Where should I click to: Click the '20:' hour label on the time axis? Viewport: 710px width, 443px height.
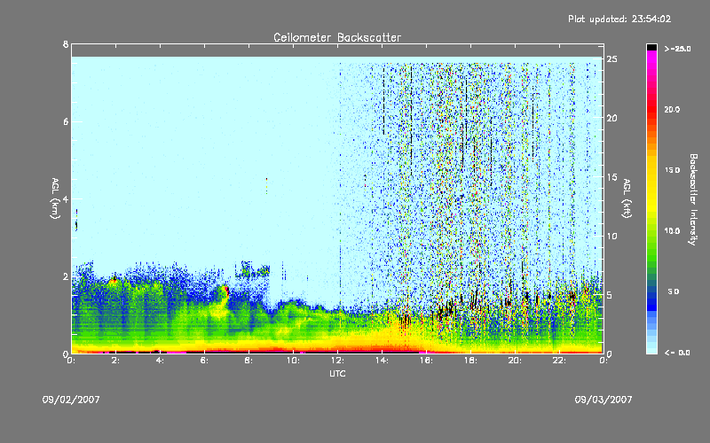tap(515, 361)
